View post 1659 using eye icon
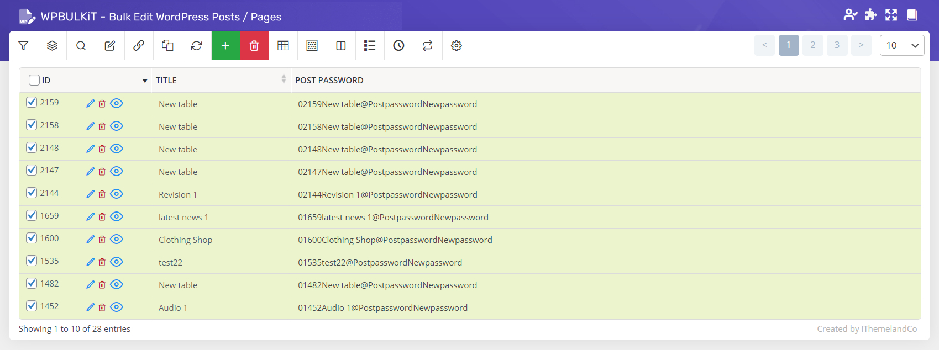939x350 pixels. tap(116, 216)
